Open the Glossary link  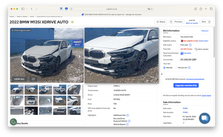(205, 31)
